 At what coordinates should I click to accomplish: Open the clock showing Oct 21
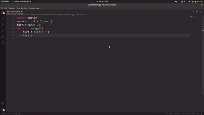pos(102,2)
